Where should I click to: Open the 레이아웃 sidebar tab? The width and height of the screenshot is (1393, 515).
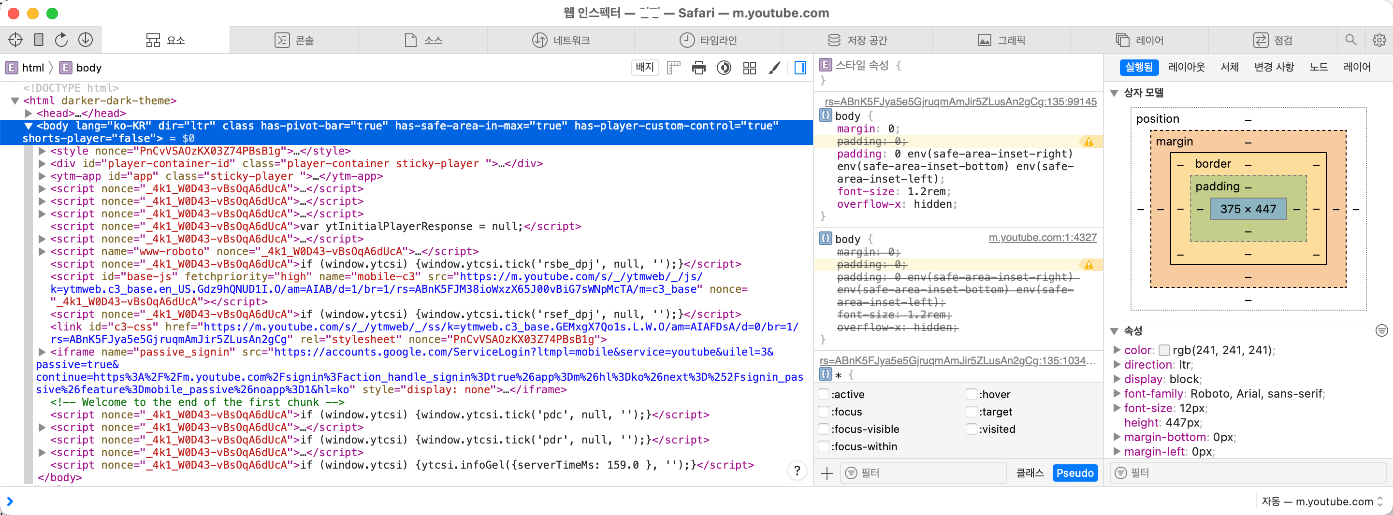(1187, 67)
